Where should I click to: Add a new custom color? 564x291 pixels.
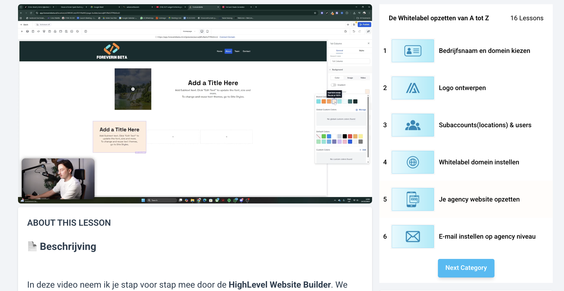(363, 150)
